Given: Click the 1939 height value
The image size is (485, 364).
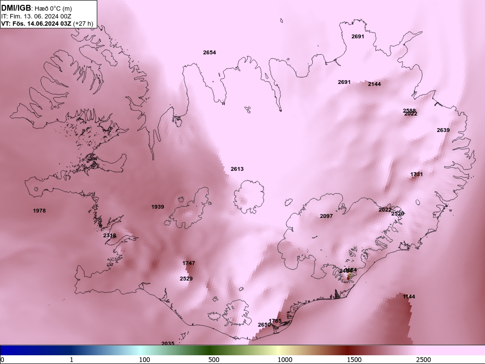Looking at the screenshot, I should [158, 207].
